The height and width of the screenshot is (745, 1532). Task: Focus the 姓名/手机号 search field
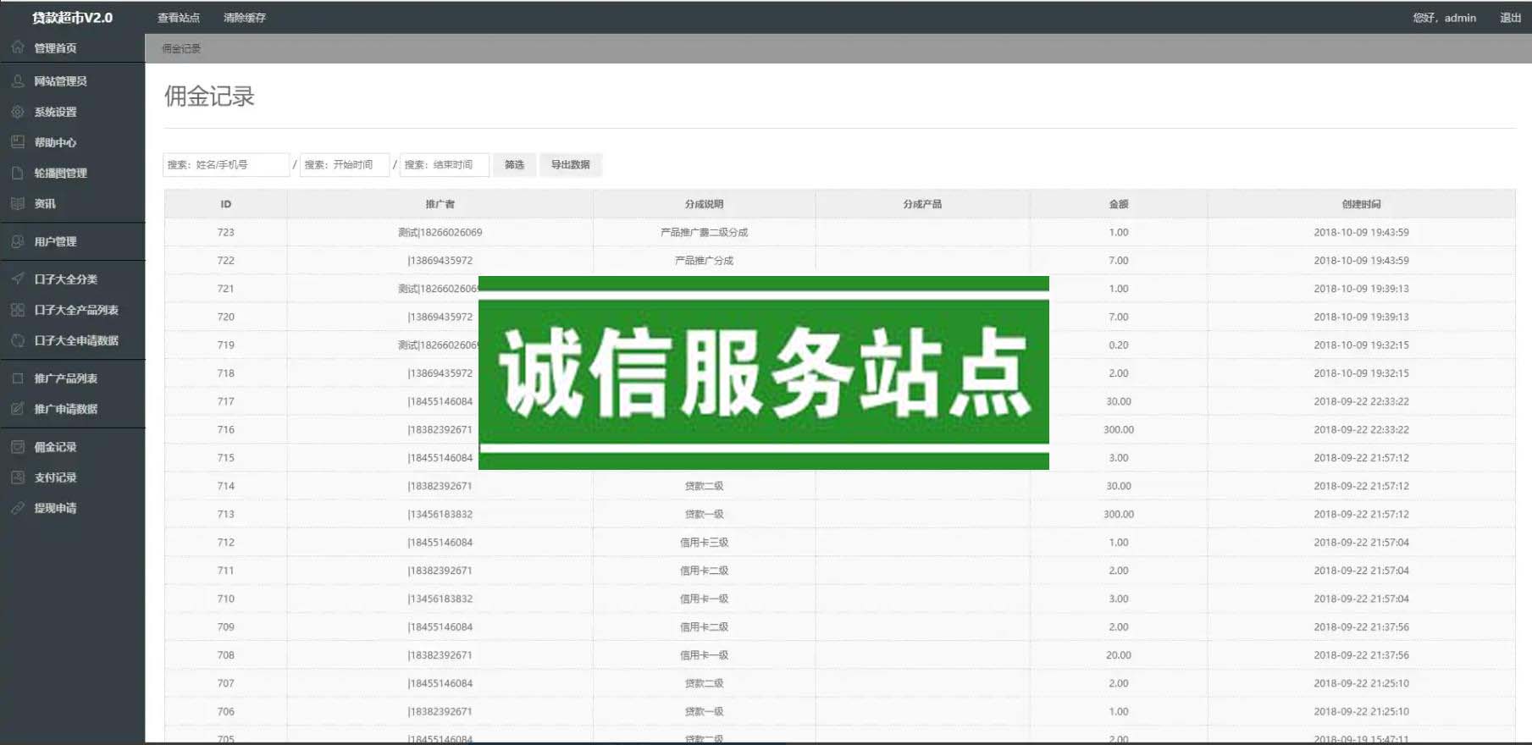coord(225,164)
